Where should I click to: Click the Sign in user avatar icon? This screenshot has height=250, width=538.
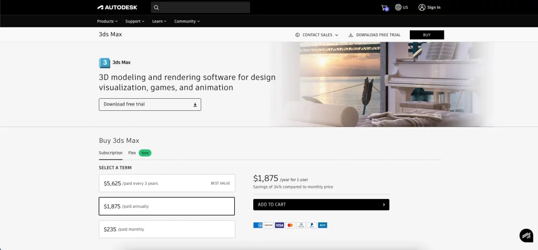[x=422, y=7]
